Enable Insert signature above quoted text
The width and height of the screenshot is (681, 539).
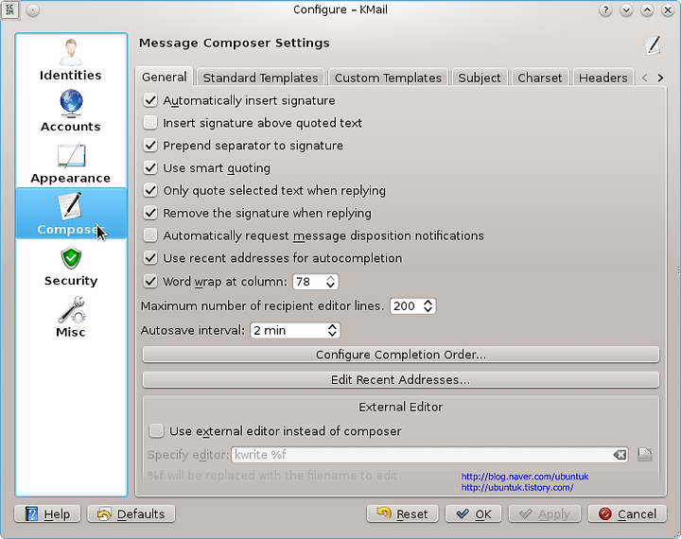(x=150, y=123)
